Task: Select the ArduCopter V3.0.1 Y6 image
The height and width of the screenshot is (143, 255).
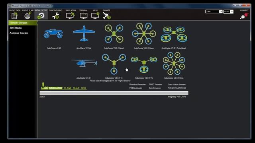Action: (x=144, y=64)
